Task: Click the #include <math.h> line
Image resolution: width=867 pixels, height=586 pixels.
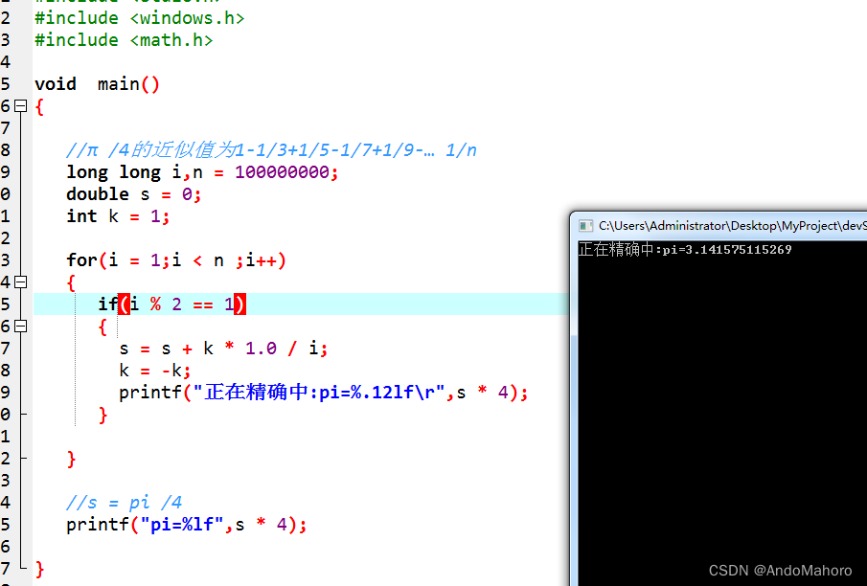Action: click(124, 40)
